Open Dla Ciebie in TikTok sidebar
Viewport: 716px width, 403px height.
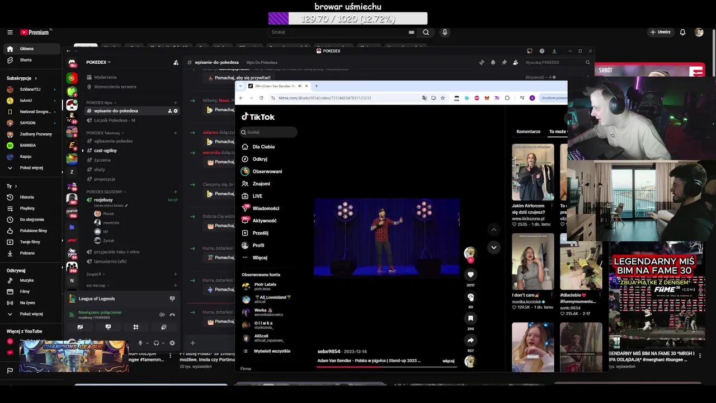pos(258,147)
